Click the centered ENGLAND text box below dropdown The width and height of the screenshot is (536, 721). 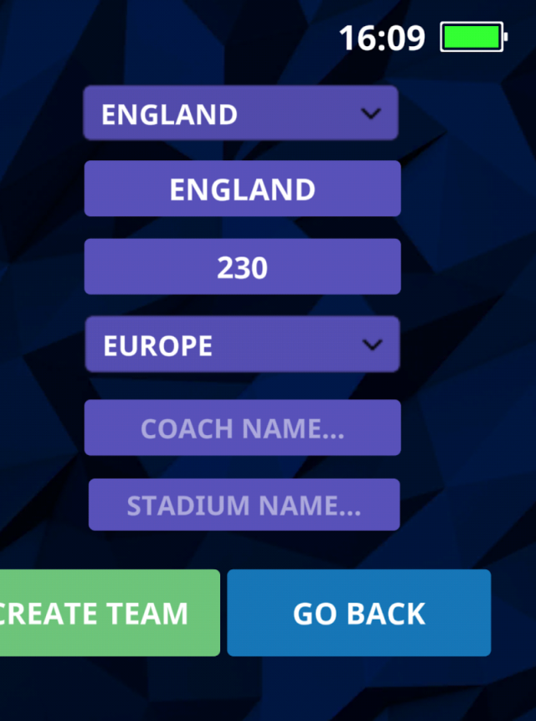point(243,189)
